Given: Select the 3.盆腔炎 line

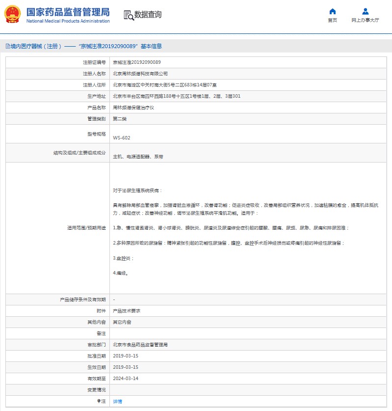Looking at the screenshot, I should [x=123, y=258].
